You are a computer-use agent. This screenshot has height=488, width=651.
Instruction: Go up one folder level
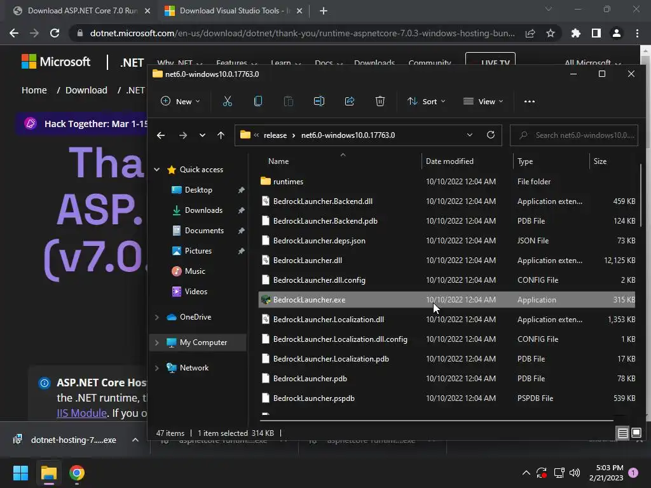(221, 135)
